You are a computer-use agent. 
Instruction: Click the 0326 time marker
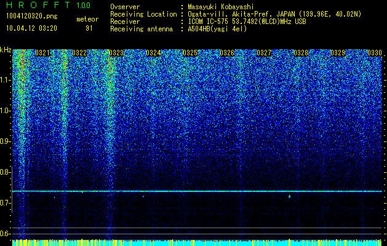pyautogui.click(x=227, y=53)
